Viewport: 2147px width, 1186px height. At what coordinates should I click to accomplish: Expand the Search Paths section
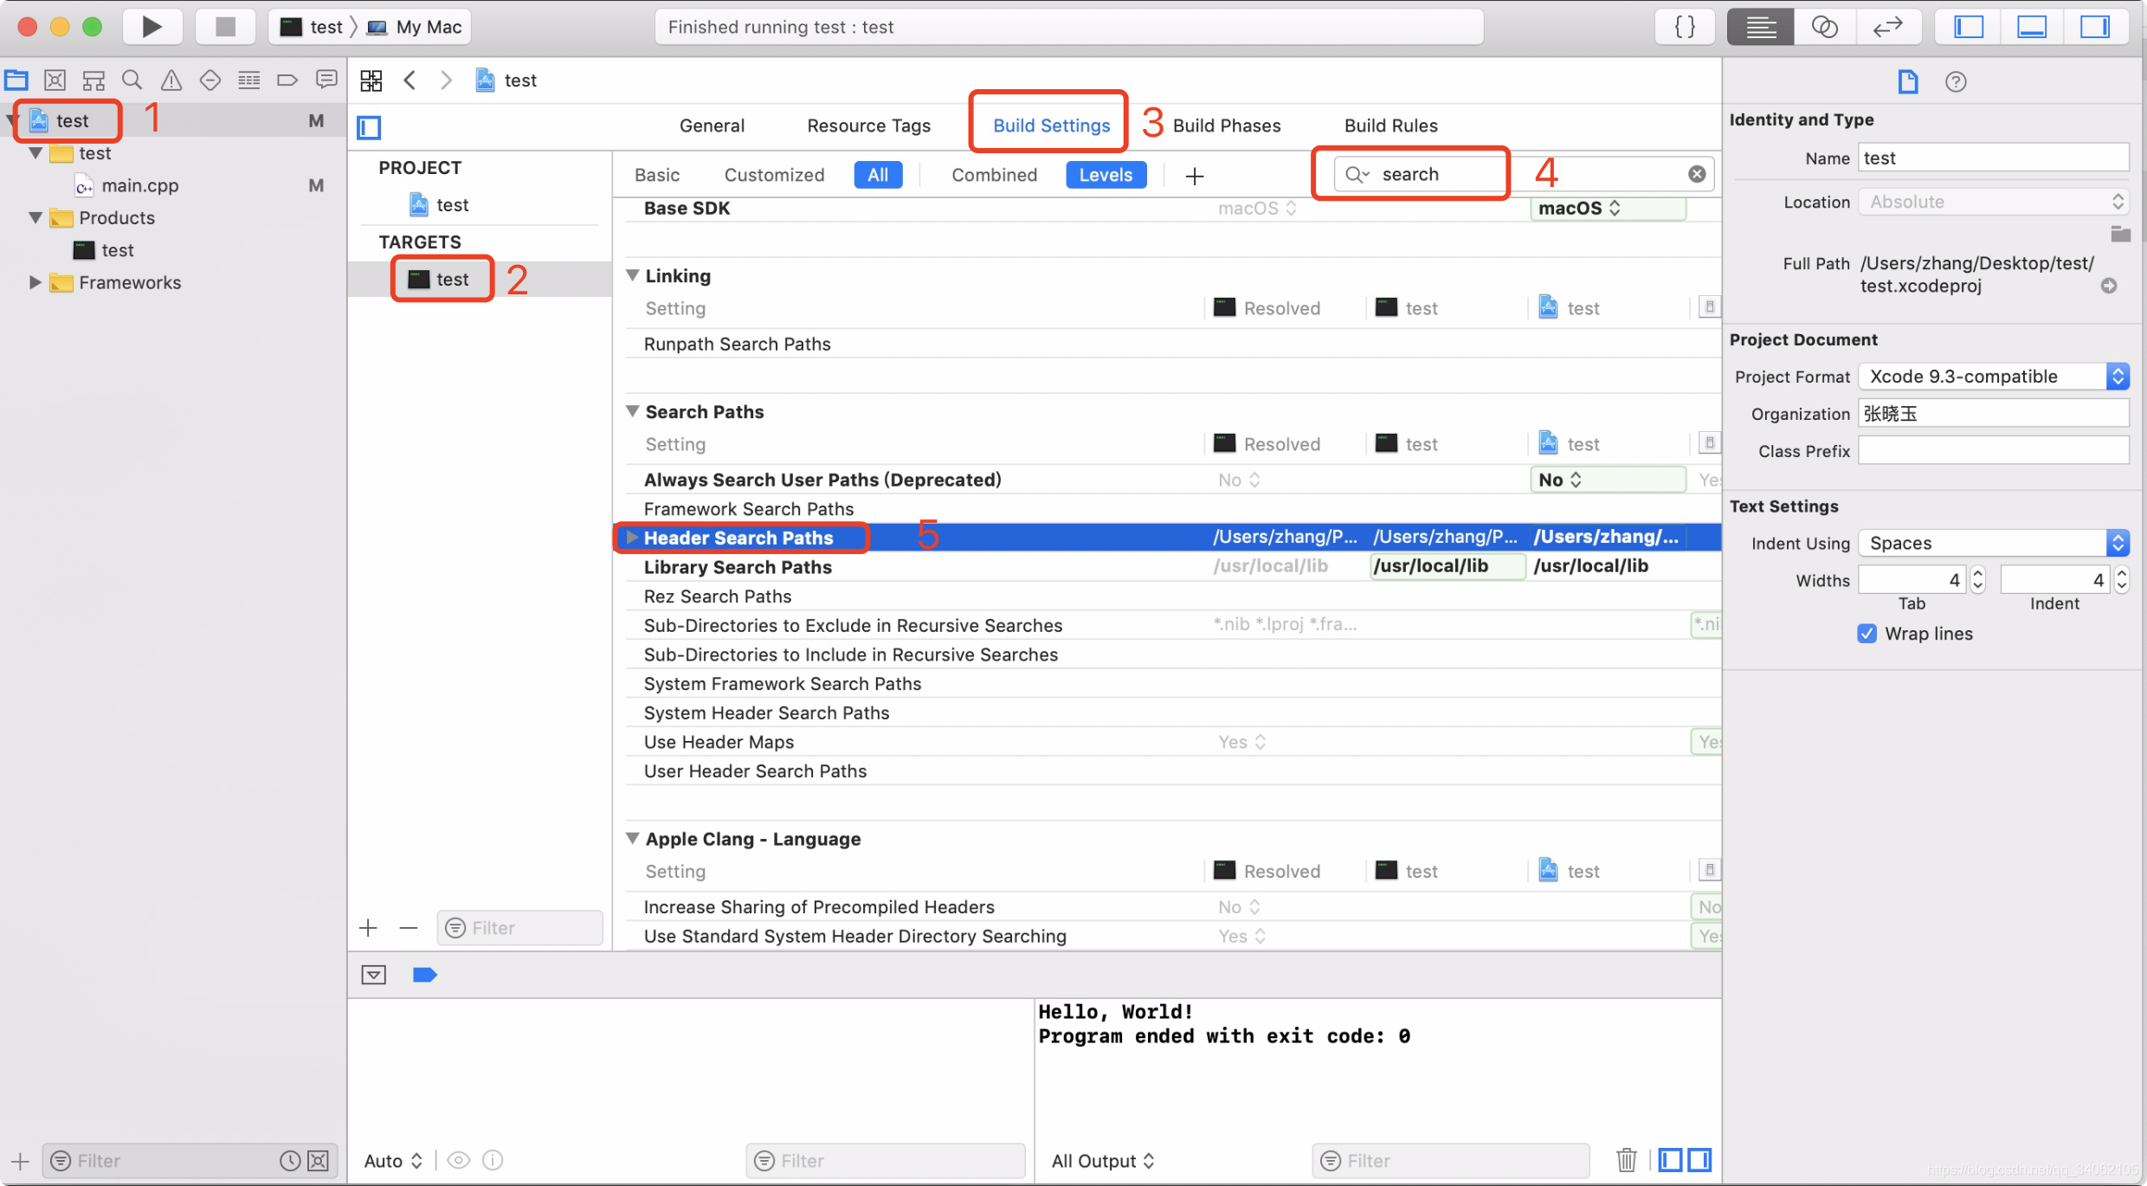(x=631, y=410)
